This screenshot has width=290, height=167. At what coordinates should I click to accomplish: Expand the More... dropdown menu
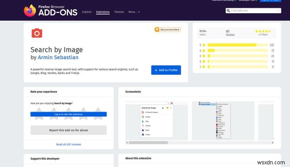pos(134,12)
